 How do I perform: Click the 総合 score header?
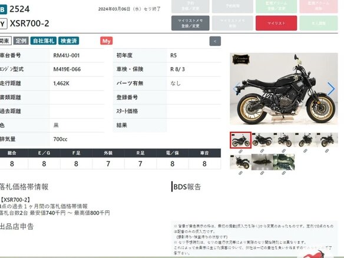[12, 153]
